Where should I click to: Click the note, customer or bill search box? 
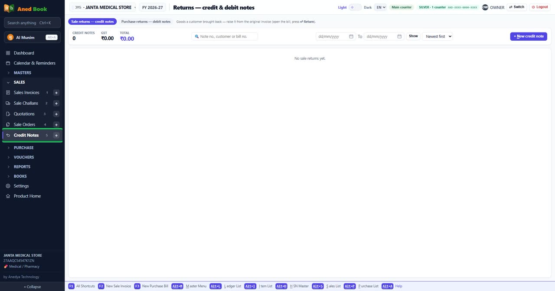click(225, 36)
